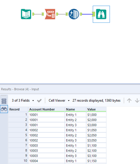Select the orange Transpose tool node
The width and height of the screenshot is (140, 164).
coord(50,14)
